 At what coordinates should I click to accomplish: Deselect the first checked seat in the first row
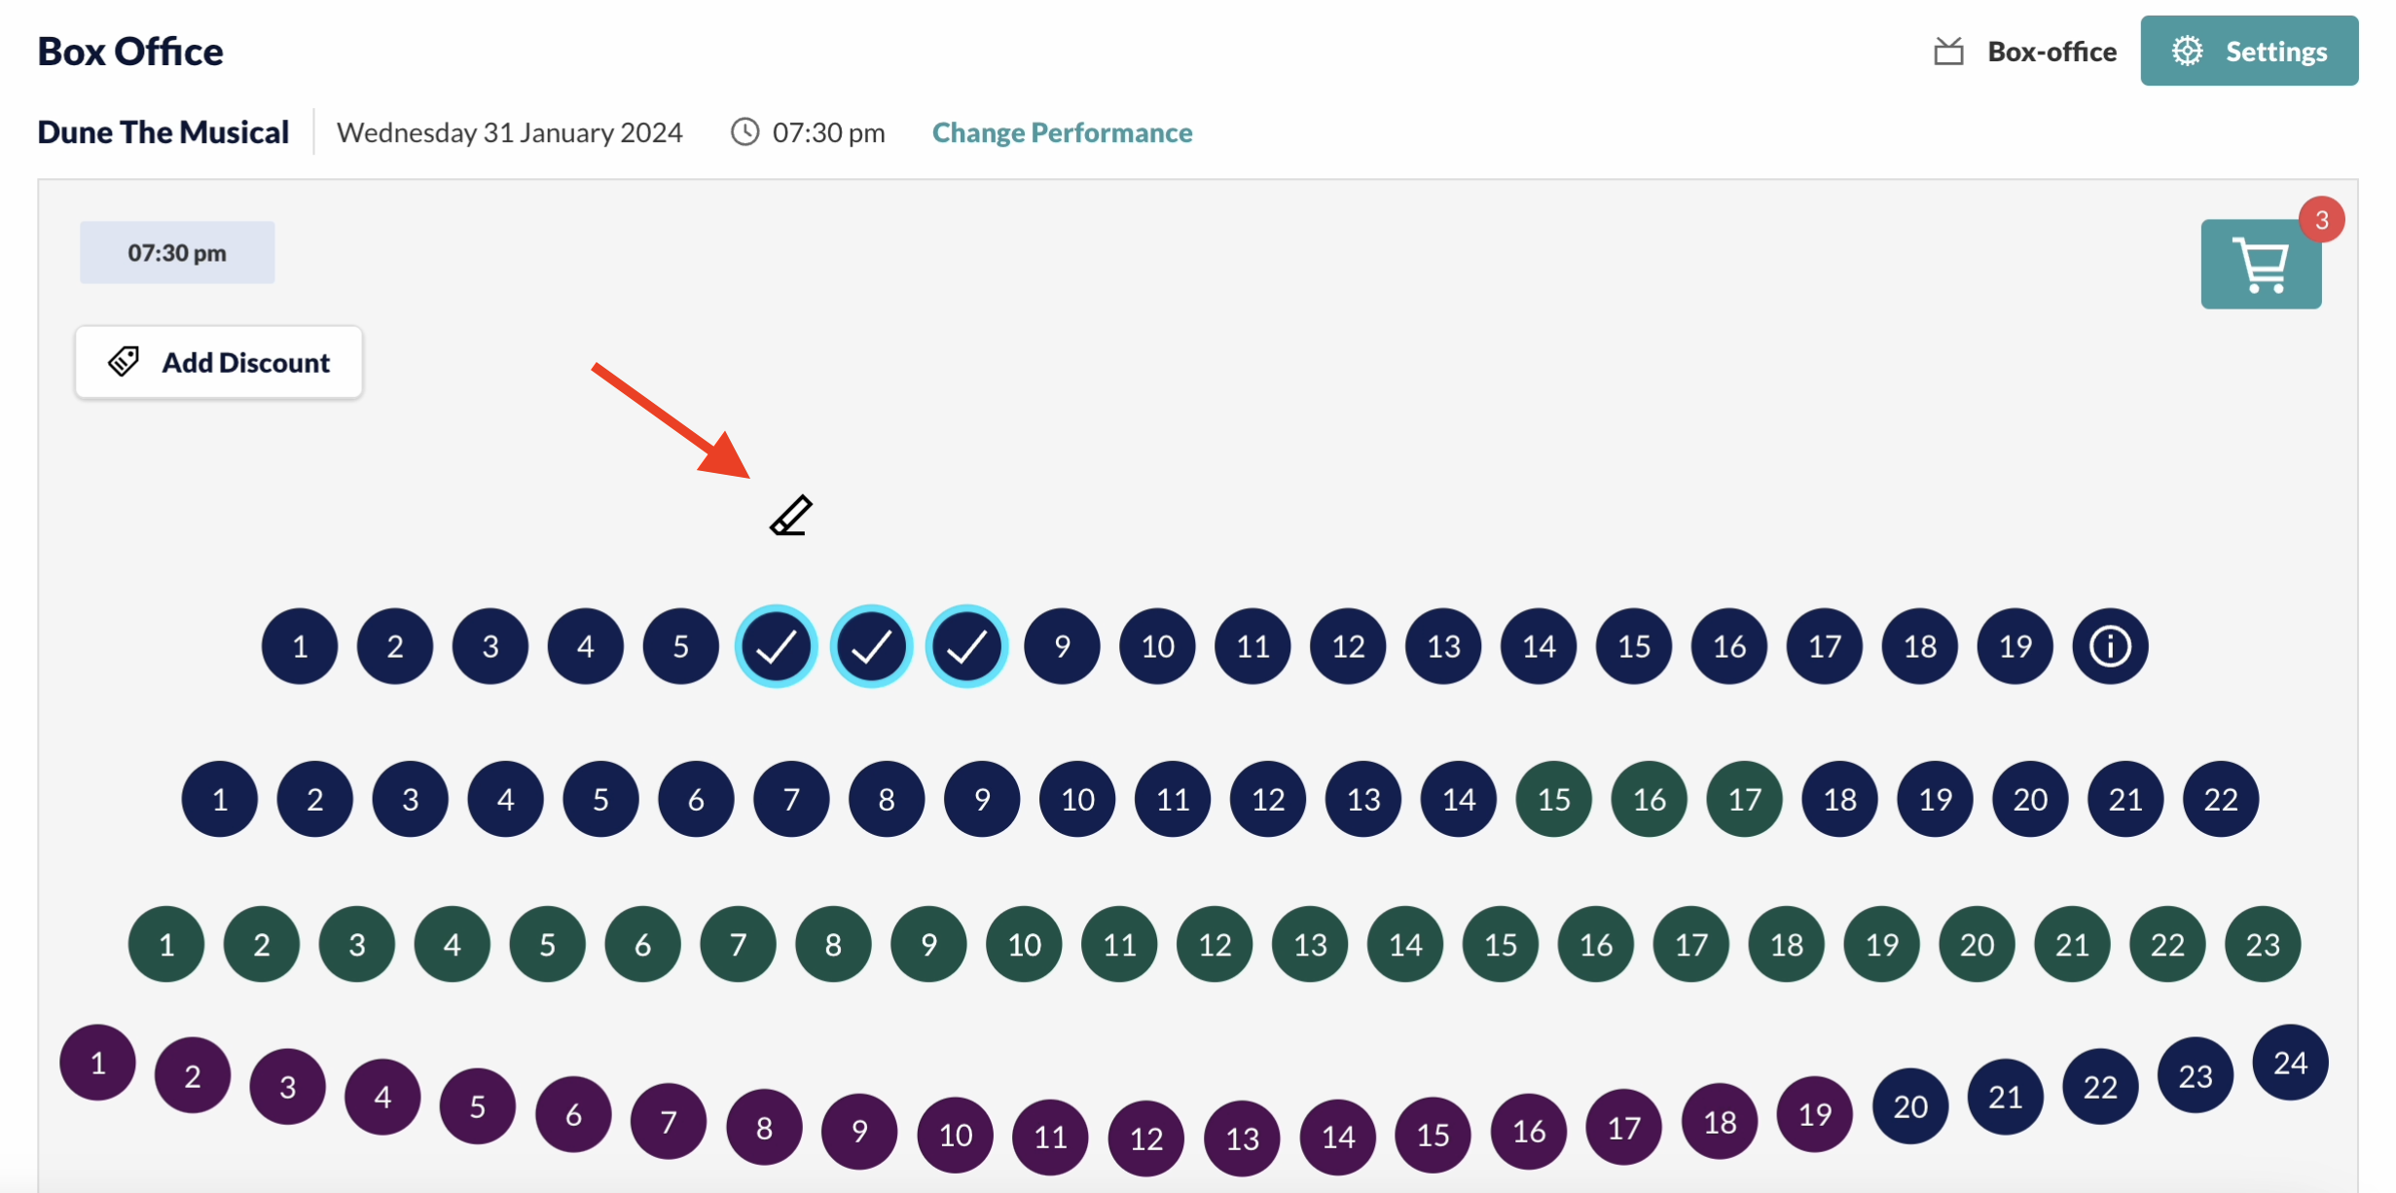click(776, 646)
